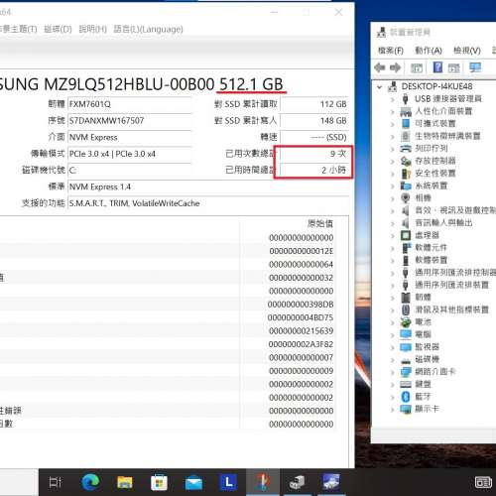The width and height of the screenshot is (496, 496).
Task: Click the Bluetooth icon next to 藍牙
Action: click(406, 397)
